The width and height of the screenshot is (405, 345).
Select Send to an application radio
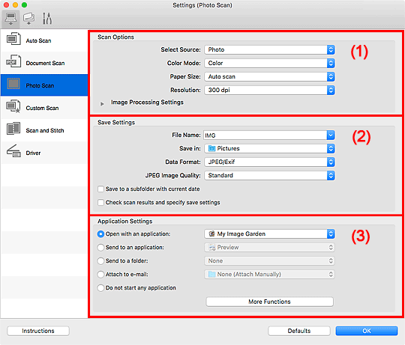click(x=100, y=248)
